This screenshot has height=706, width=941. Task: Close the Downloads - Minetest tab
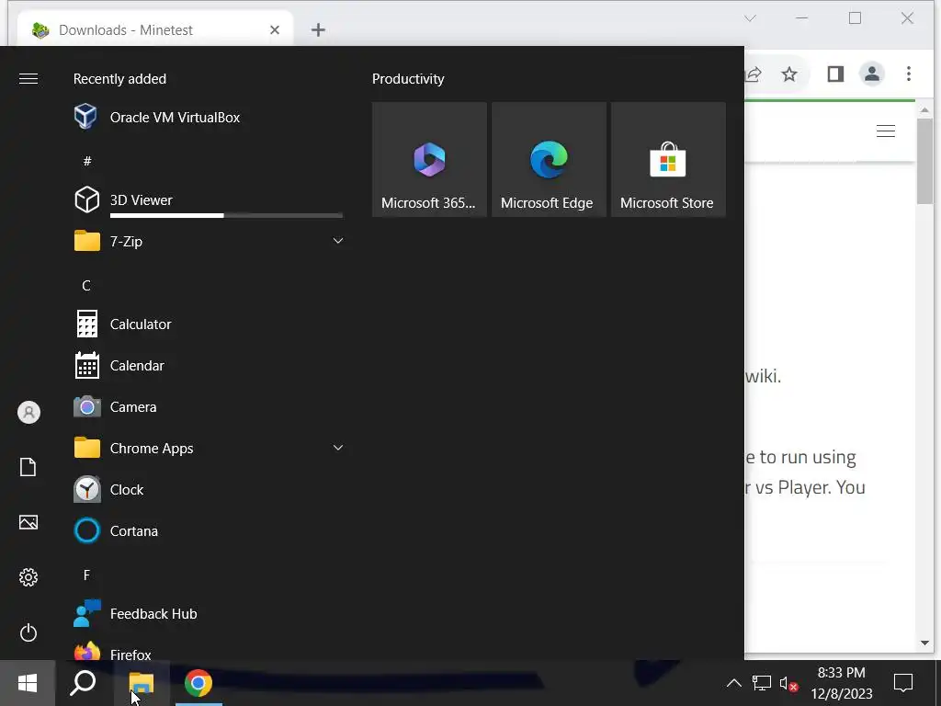tap(275, 30)
